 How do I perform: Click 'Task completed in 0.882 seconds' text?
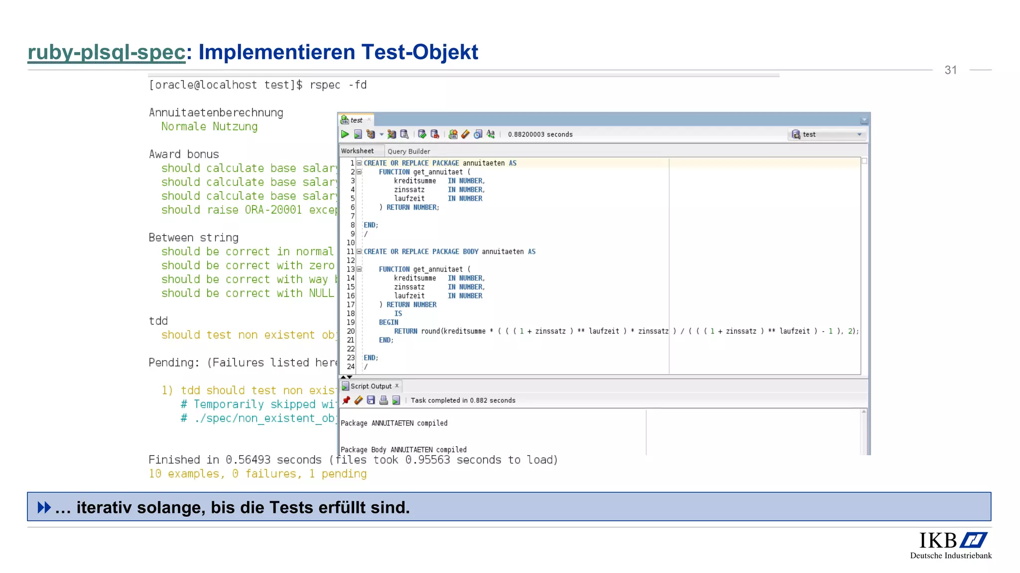(463, 400)
